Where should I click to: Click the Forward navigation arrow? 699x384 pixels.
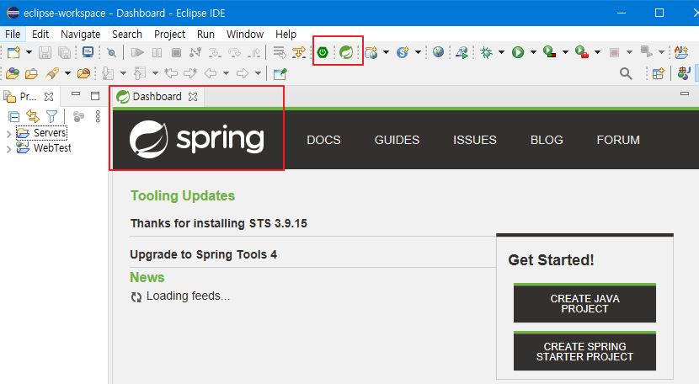click(243, 73)
